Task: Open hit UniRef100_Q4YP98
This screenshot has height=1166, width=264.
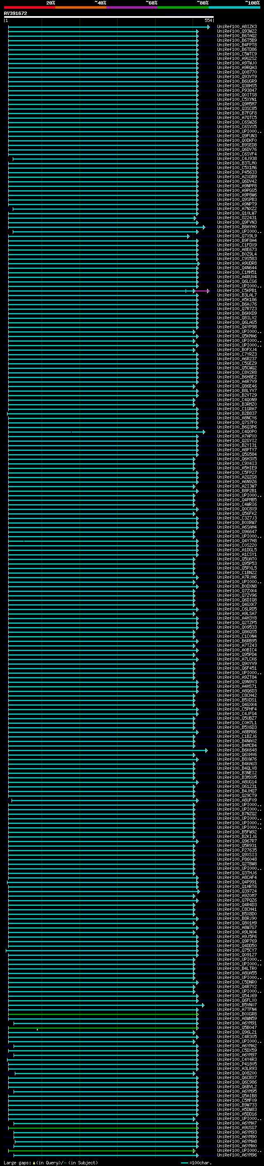Action: 237,327
